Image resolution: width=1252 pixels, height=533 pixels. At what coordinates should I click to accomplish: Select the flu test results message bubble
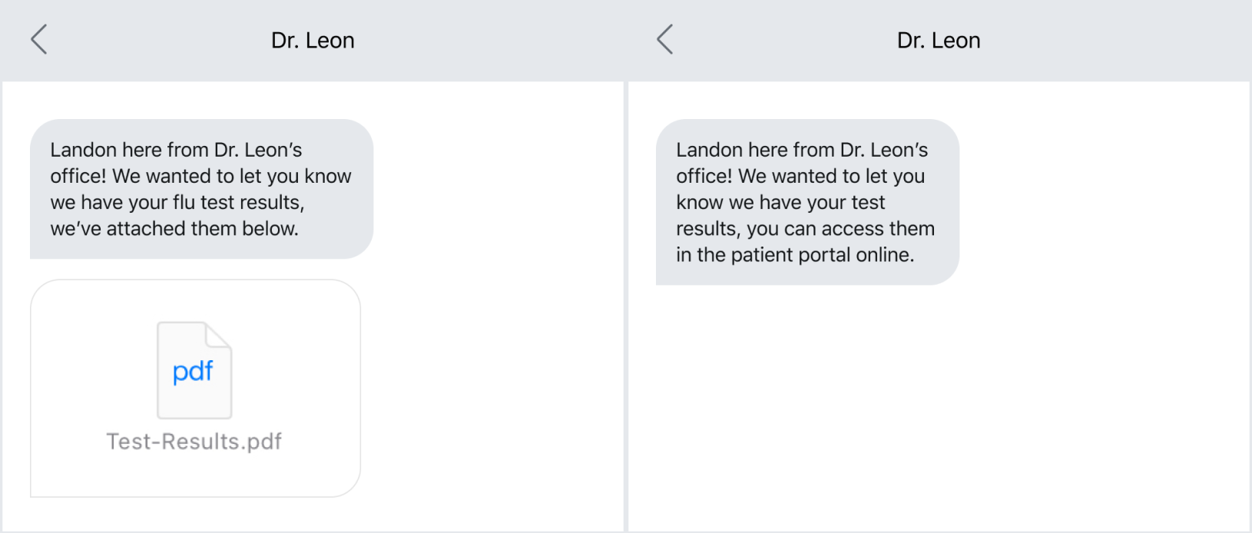(x=201, y=188)
